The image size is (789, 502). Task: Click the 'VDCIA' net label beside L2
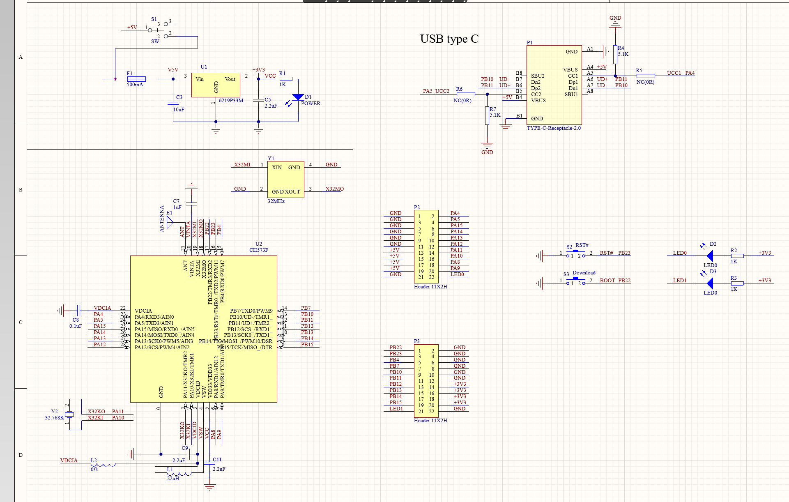[x=69, y=461]
